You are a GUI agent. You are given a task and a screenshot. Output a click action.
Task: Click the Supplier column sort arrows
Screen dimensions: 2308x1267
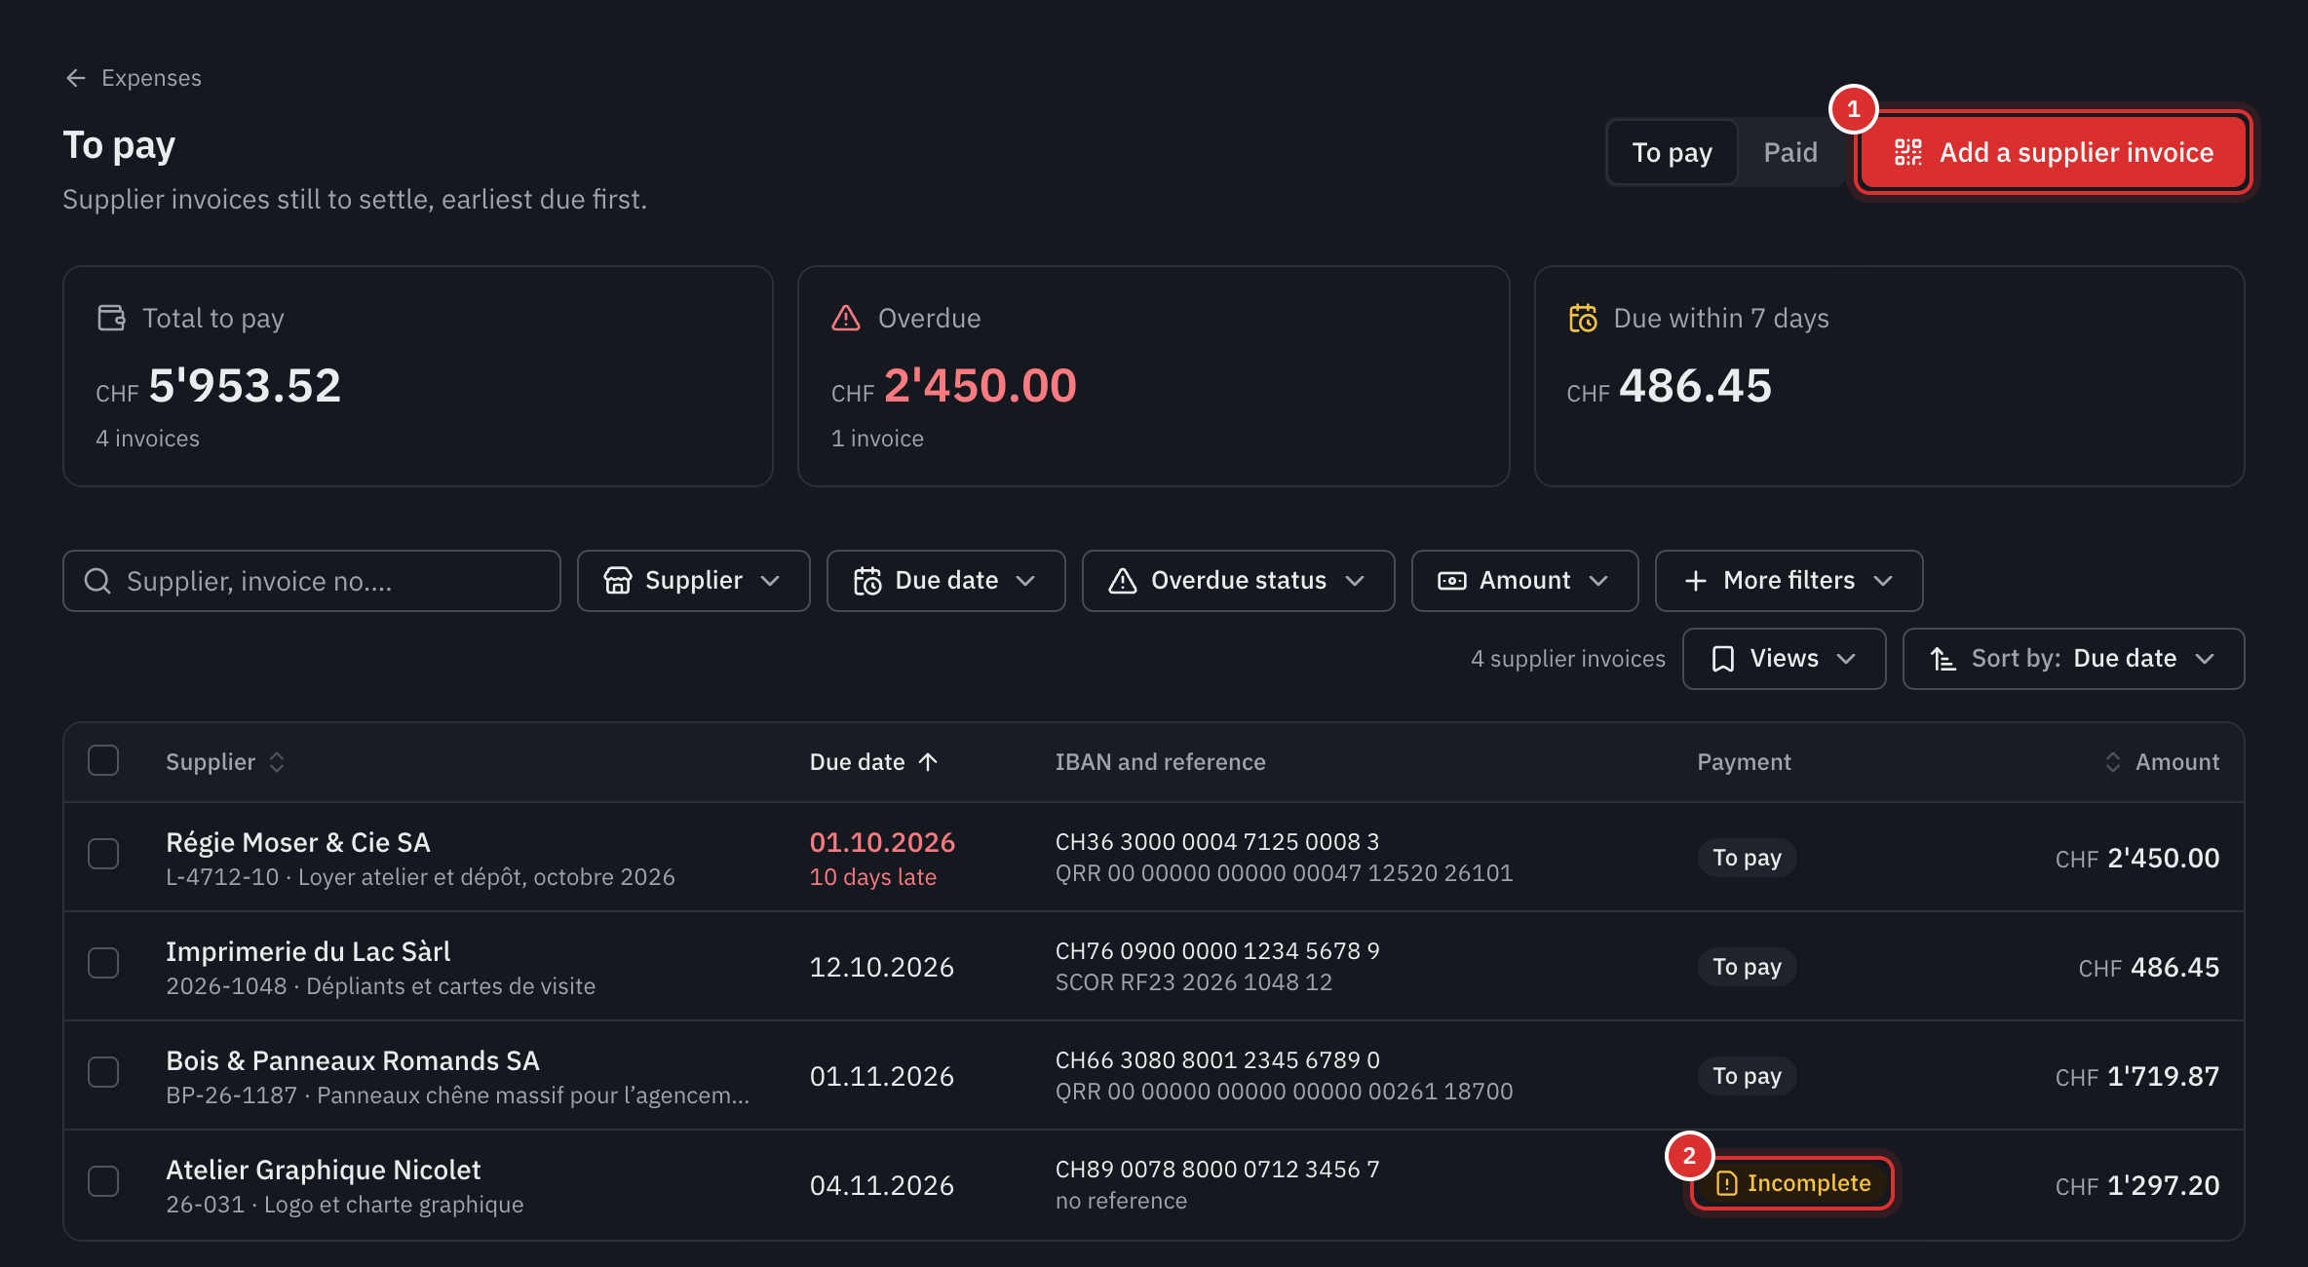[x=277, y=762]
